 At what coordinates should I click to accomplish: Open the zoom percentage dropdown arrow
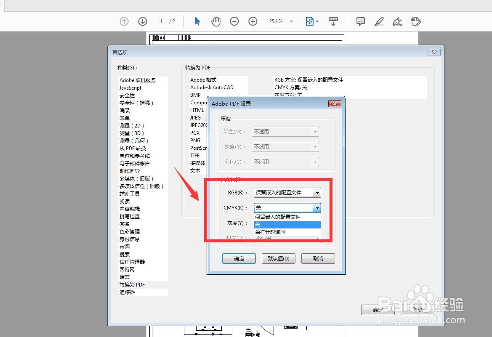tap(292, 21)
